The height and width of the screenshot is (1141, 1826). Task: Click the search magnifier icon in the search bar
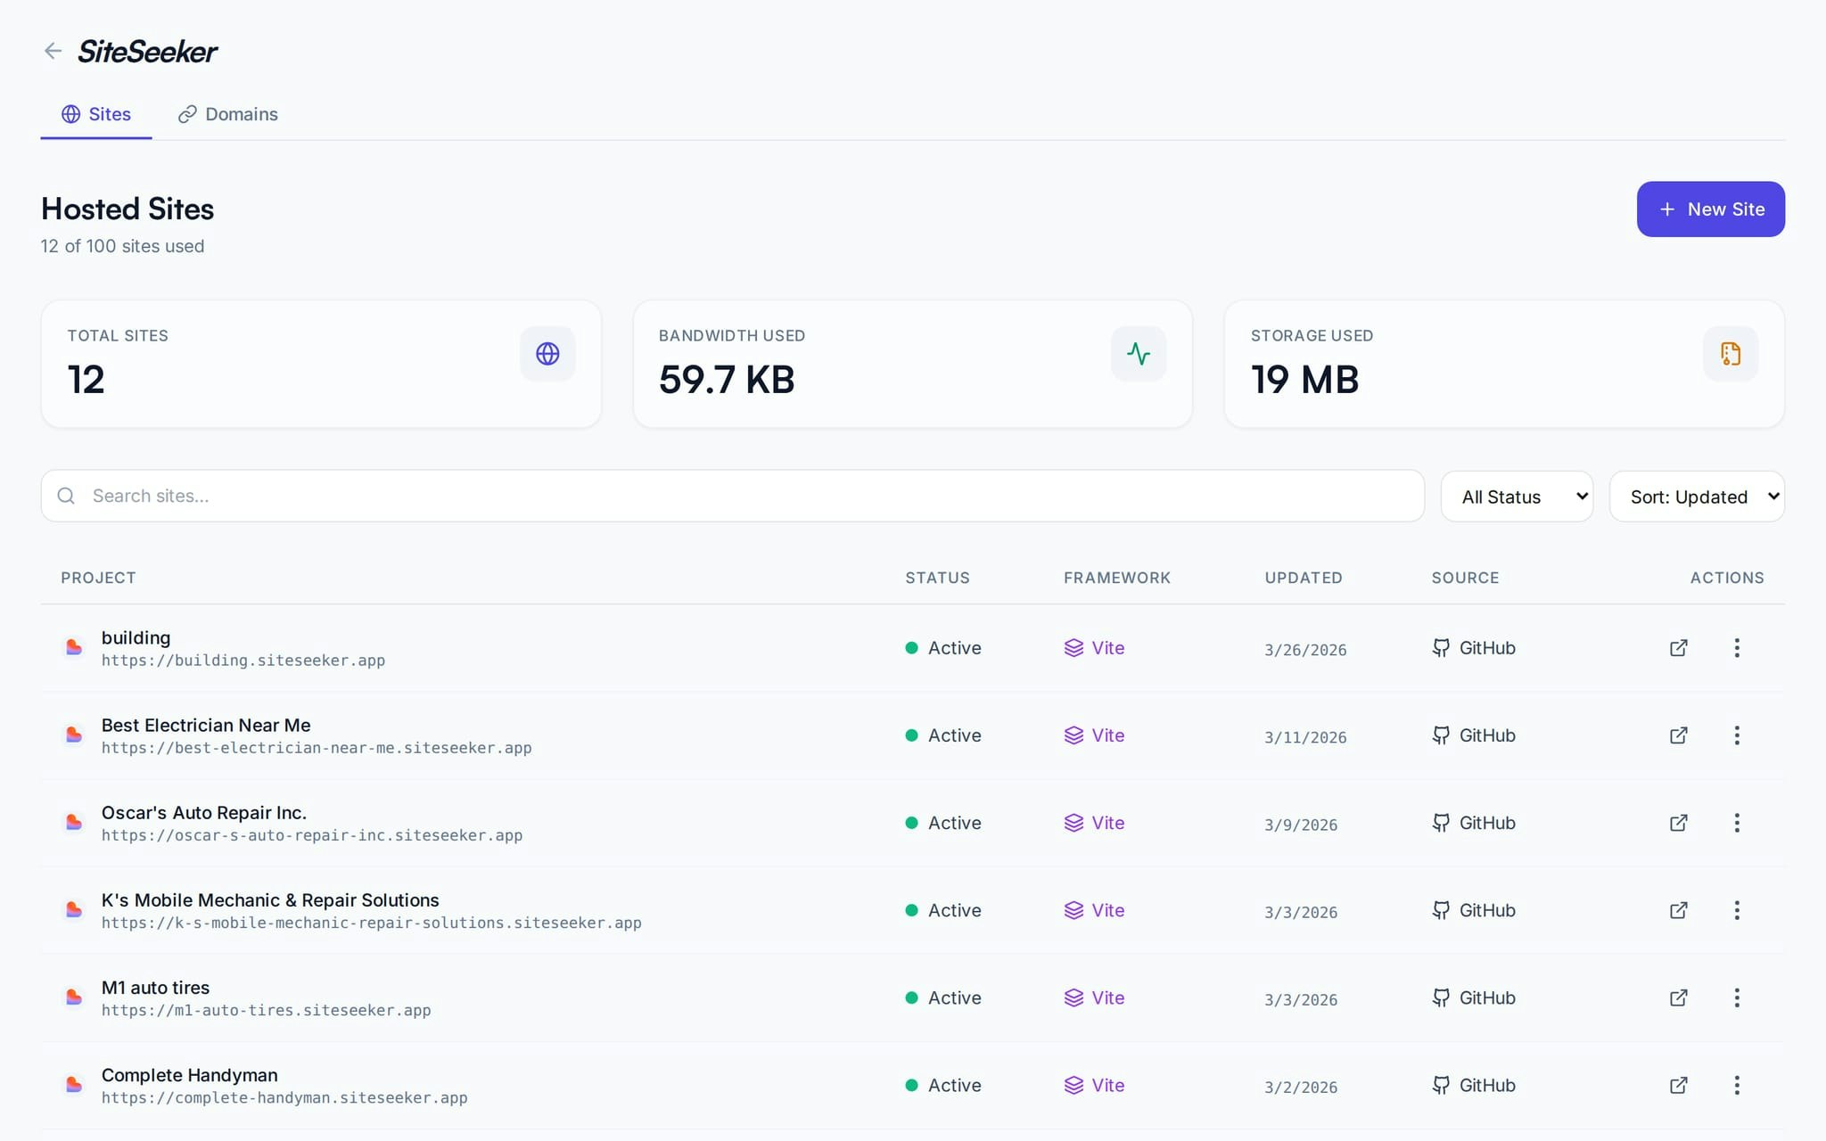tap(67, 496)
